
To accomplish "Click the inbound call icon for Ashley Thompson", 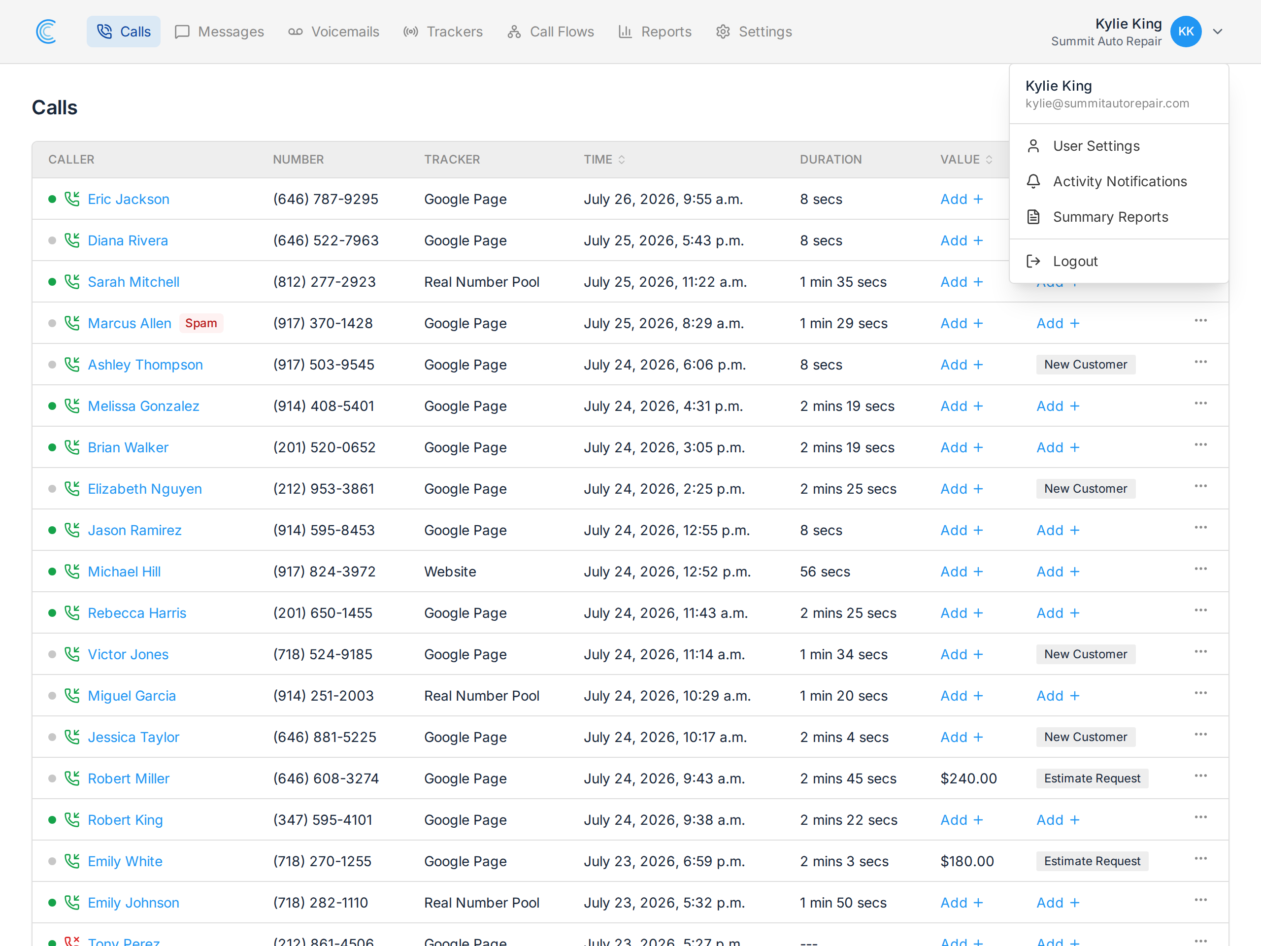I will pyautogui.click(x=72, y=365).
